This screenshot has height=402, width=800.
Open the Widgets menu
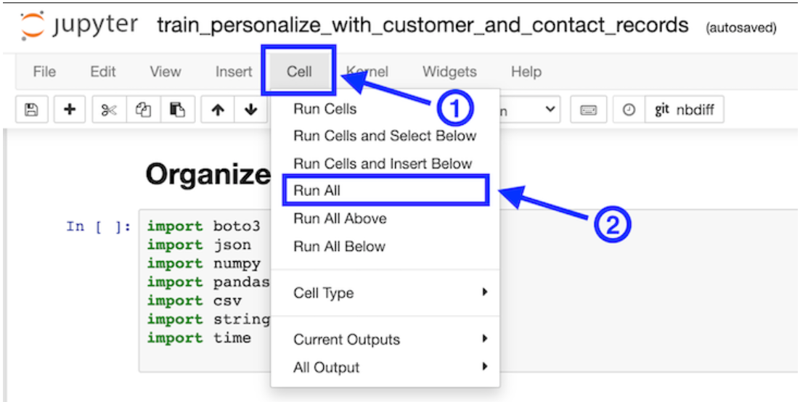click(x=449, y=72)
